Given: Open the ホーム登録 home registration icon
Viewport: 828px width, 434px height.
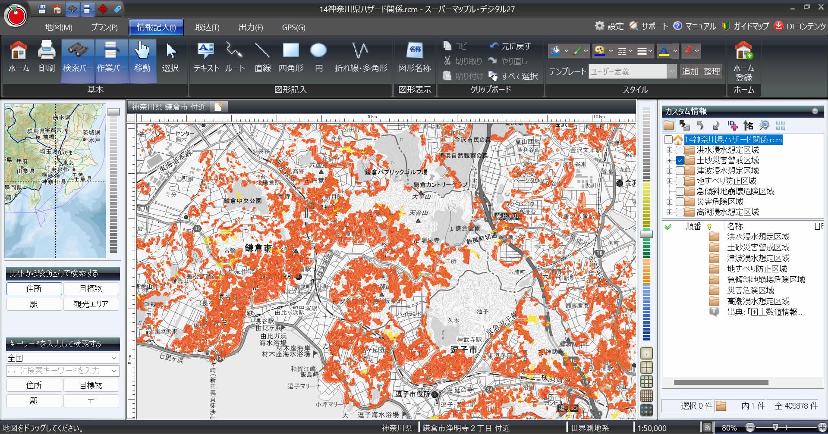Looking at the screenshot, I should click(744, 61).
